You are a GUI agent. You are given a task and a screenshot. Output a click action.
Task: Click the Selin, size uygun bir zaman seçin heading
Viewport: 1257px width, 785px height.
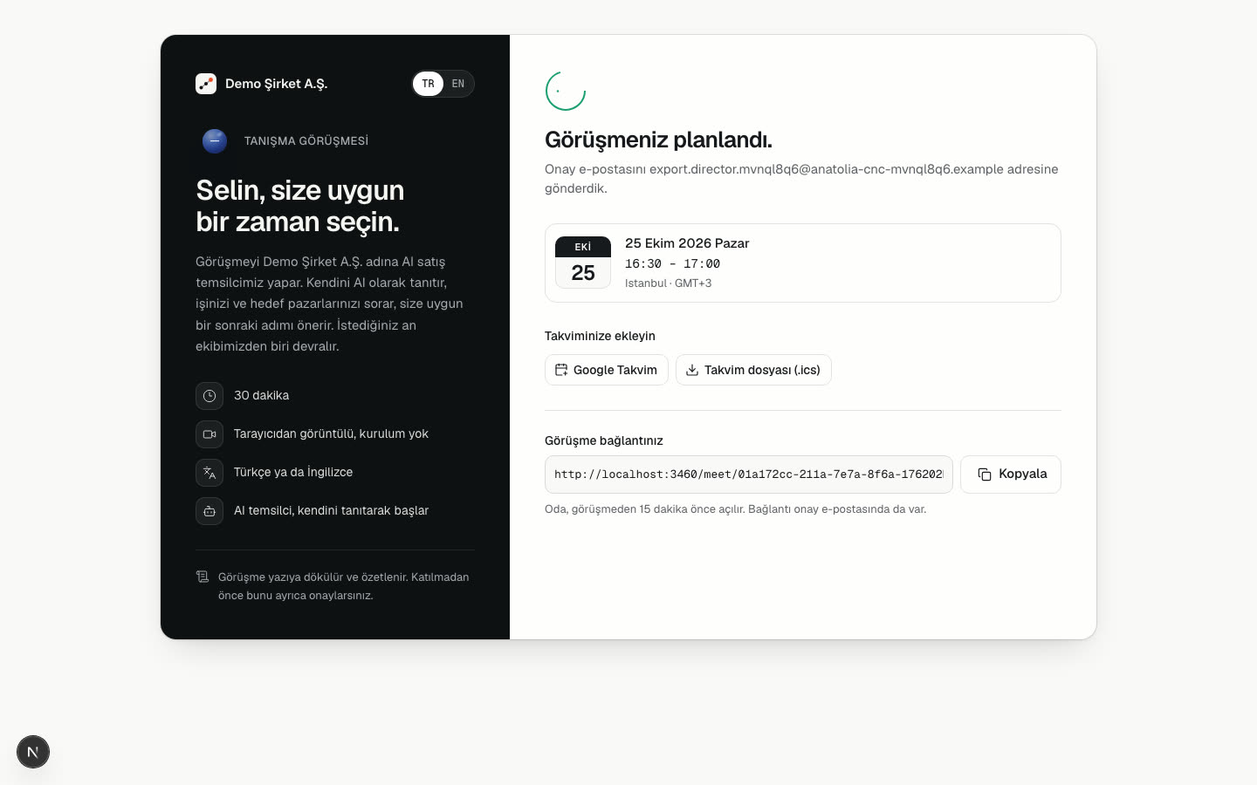point(299,206)
